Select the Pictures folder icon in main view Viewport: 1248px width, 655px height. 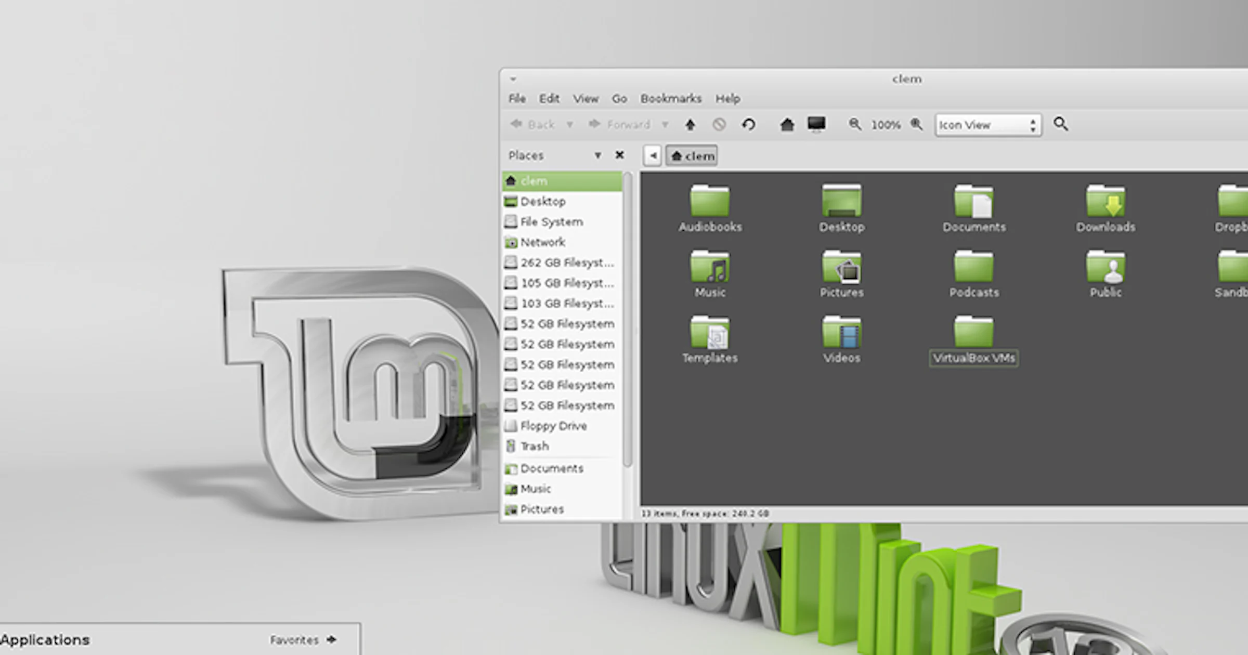point(841,274)
